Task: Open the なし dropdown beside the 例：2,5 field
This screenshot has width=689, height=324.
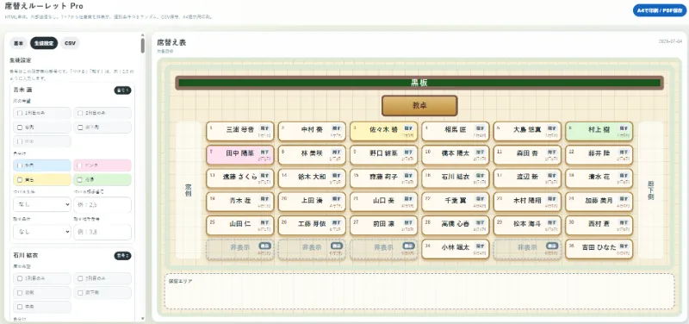Action: pos(42,204)
